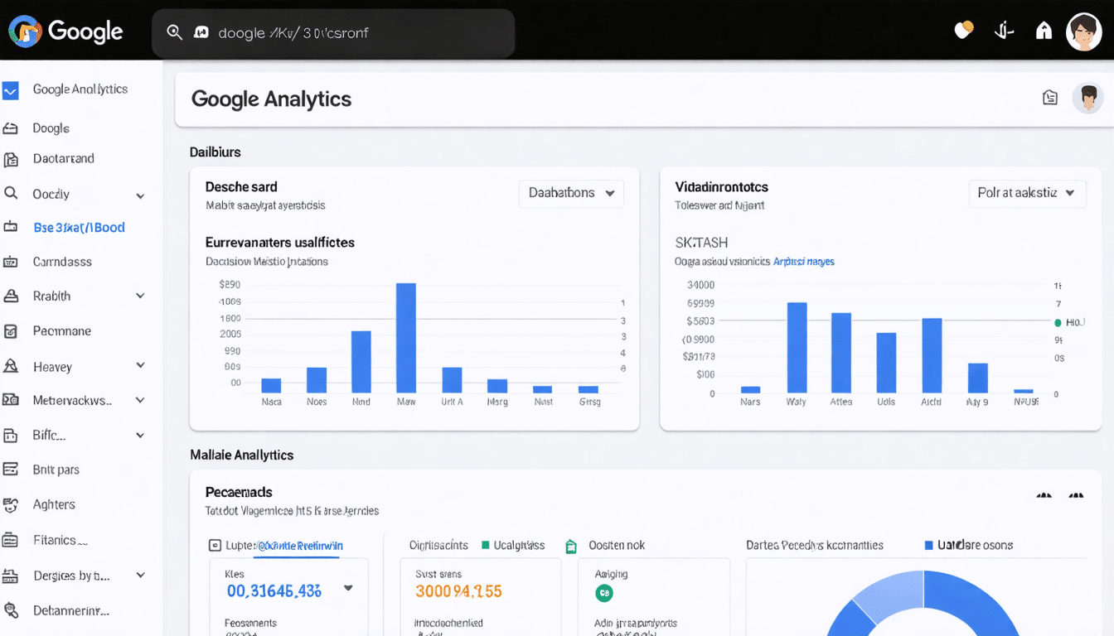The height and width of the screenshot is (636, 1114).
Task: Expand the Metrervackws sidebar section
Action: click(140, 401)
